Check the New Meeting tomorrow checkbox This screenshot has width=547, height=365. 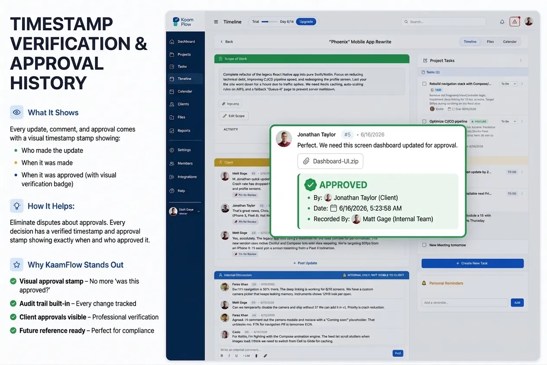point(425,245)
